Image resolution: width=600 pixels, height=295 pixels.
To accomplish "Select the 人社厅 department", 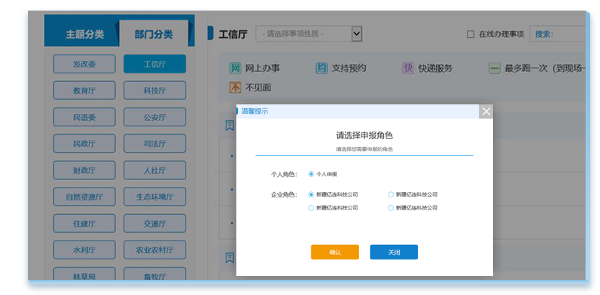I will pos(155,170).
